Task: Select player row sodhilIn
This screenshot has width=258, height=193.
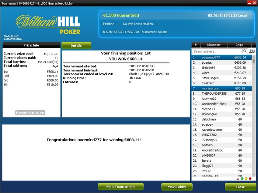Action: pyautogui.click(x=222, y=145)
